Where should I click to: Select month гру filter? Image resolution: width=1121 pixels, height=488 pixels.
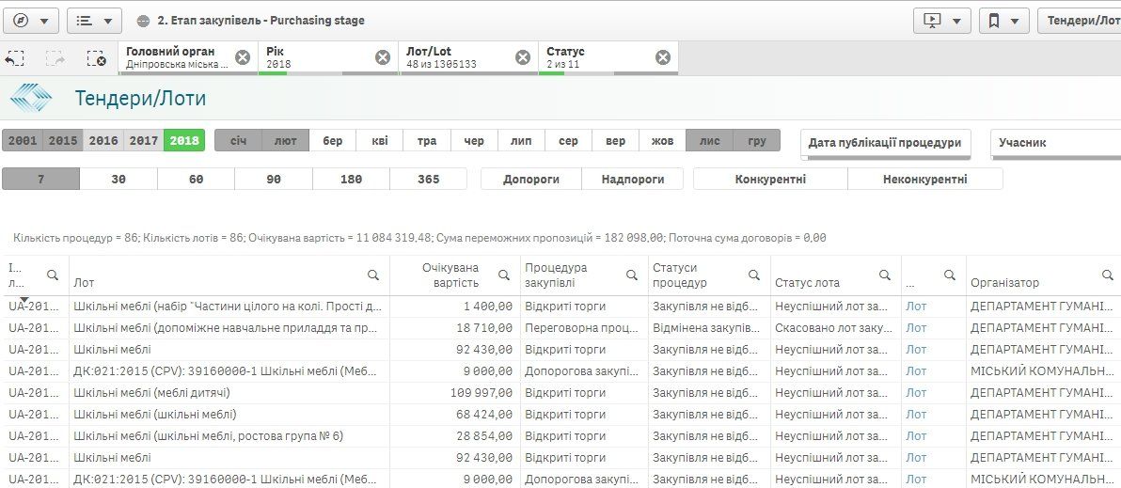point(757,141)
